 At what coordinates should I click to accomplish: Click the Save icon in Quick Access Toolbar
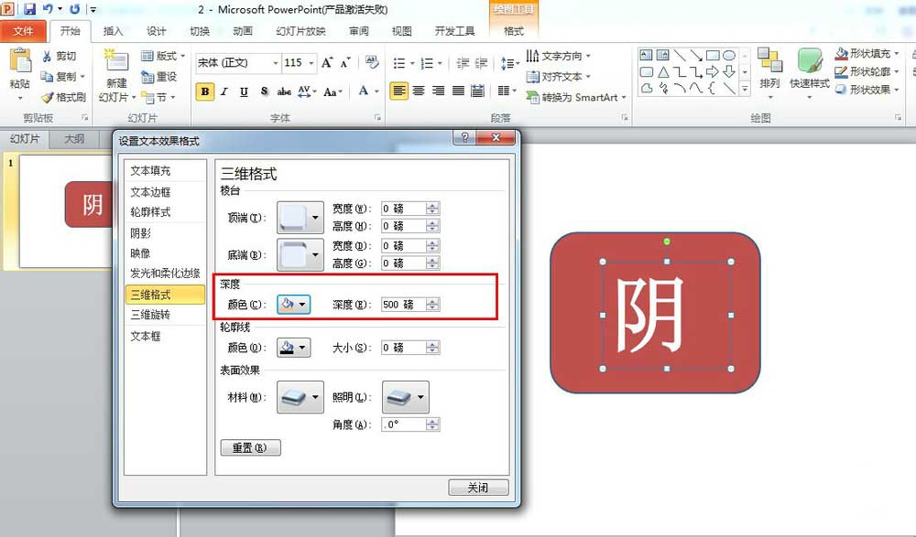(x=28, y=7)
